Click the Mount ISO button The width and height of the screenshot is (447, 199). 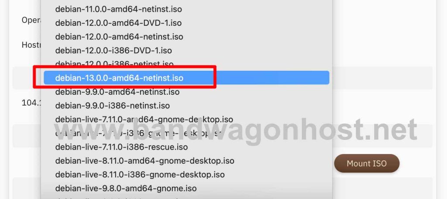click(367, 163)
